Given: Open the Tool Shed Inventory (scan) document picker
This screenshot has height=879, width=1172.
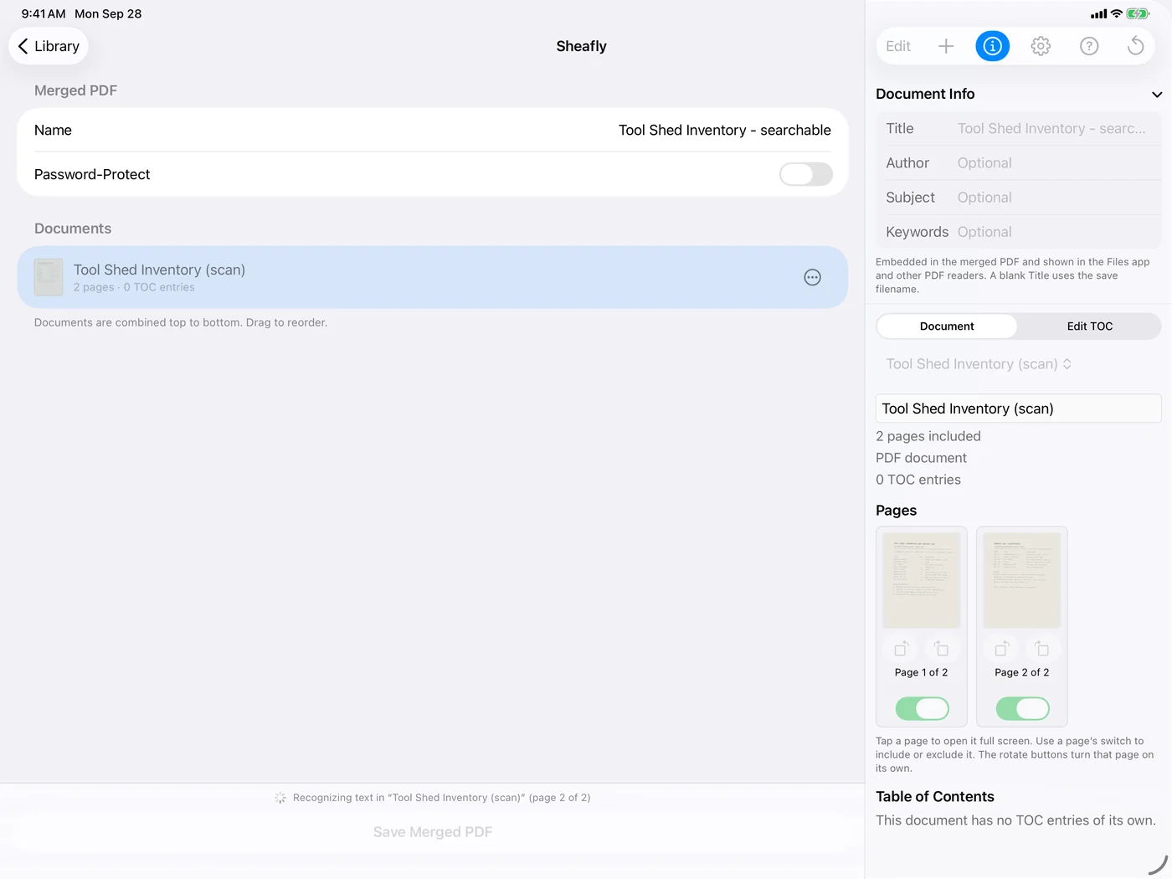Looking at the screenshot, I should pyautogui.click(x=979, y=364).
